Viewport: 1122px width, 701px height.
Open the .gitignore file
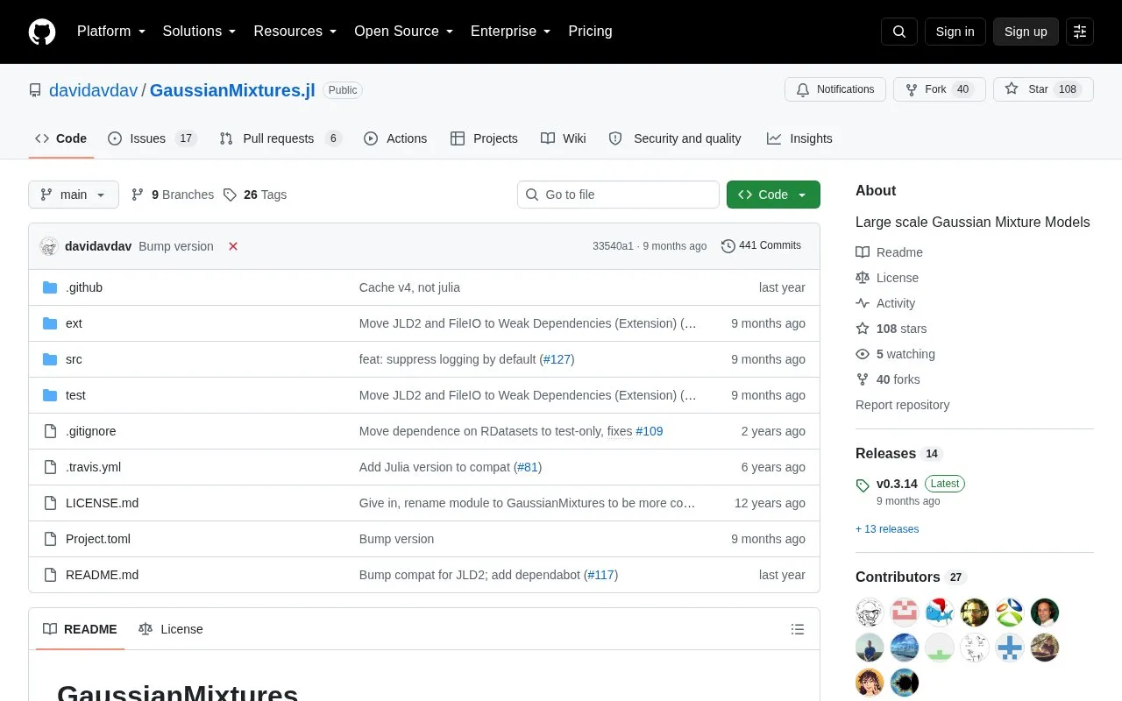(91, 431)
